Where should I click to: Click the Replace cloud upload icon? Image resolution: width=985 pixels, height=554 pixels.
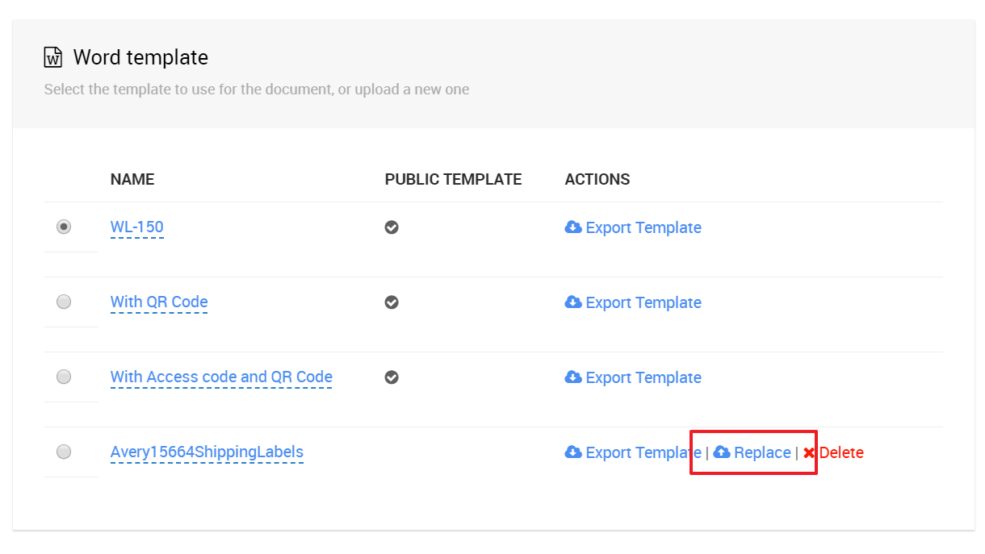722,452
